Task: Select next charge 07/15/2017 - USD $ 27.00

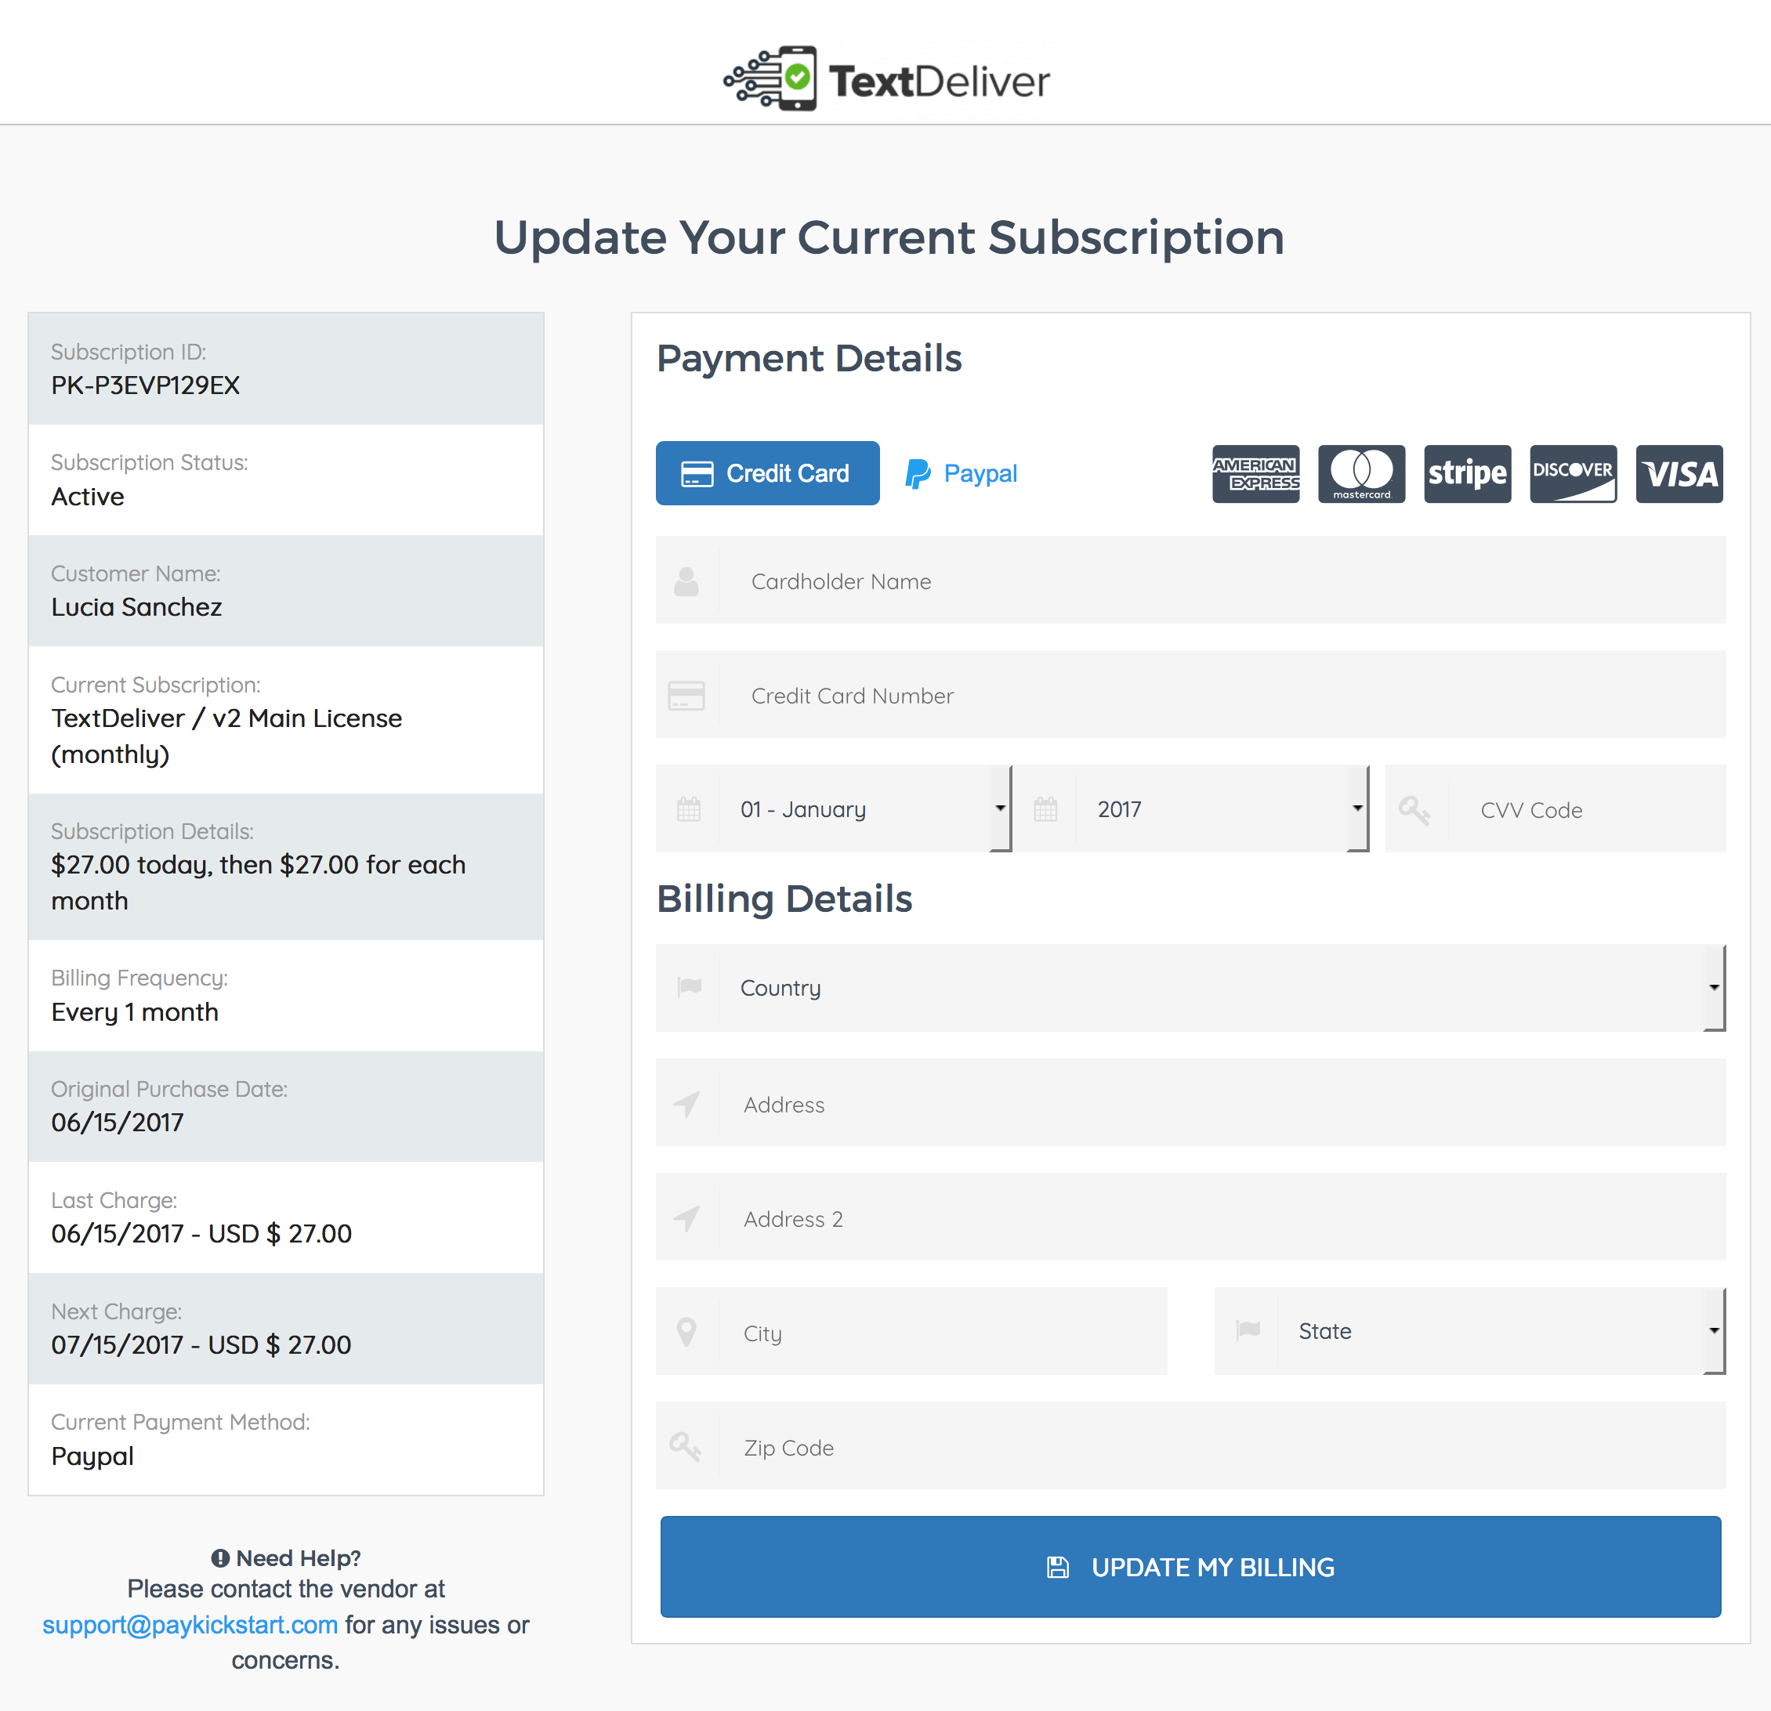Action: coord(201,1344)
